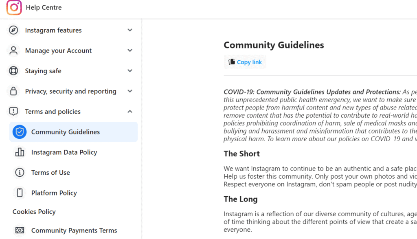Click the compass icon beside Instagram features

(13, 30)
